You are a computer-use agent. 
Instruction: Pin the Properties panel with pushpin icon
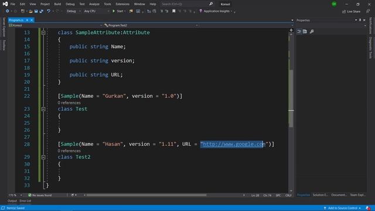point(360,21)
